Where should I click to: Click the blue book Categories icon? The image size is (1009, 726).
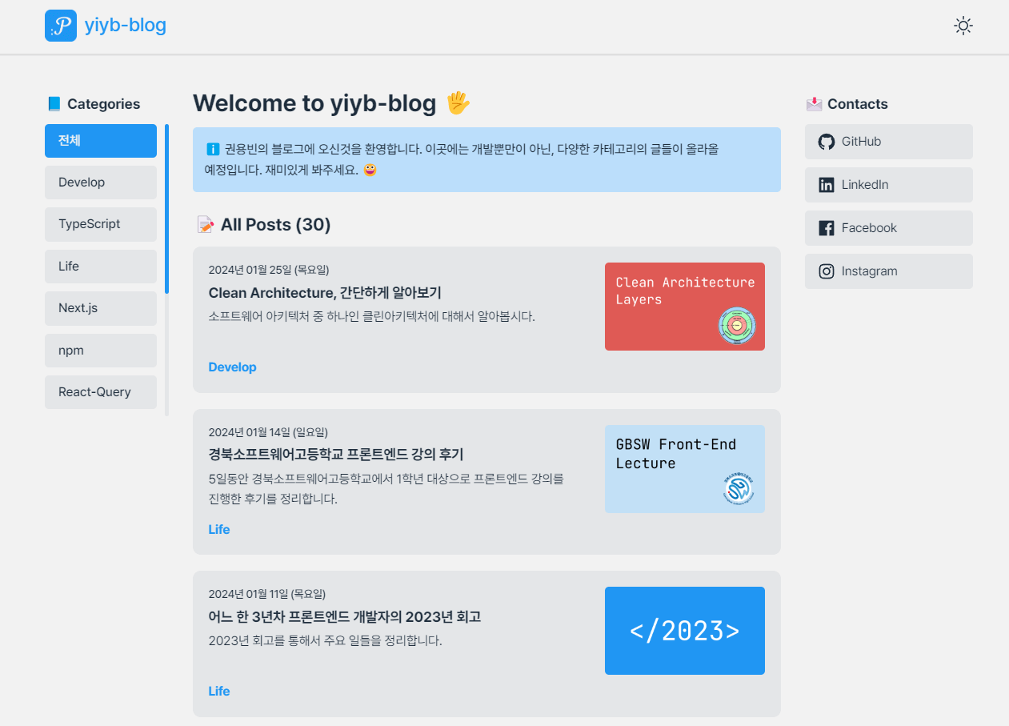click(x=54, y=104)
